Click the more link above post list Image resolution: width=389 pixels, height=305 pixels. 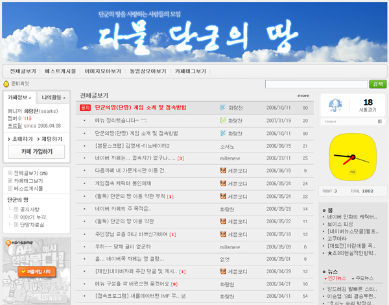click(x=303, y=95)
